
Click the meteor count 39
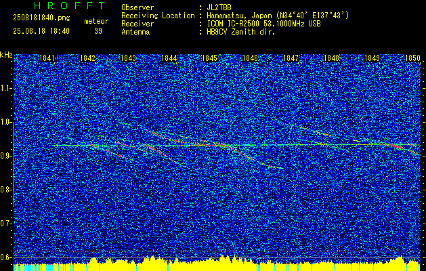[98, 31]
